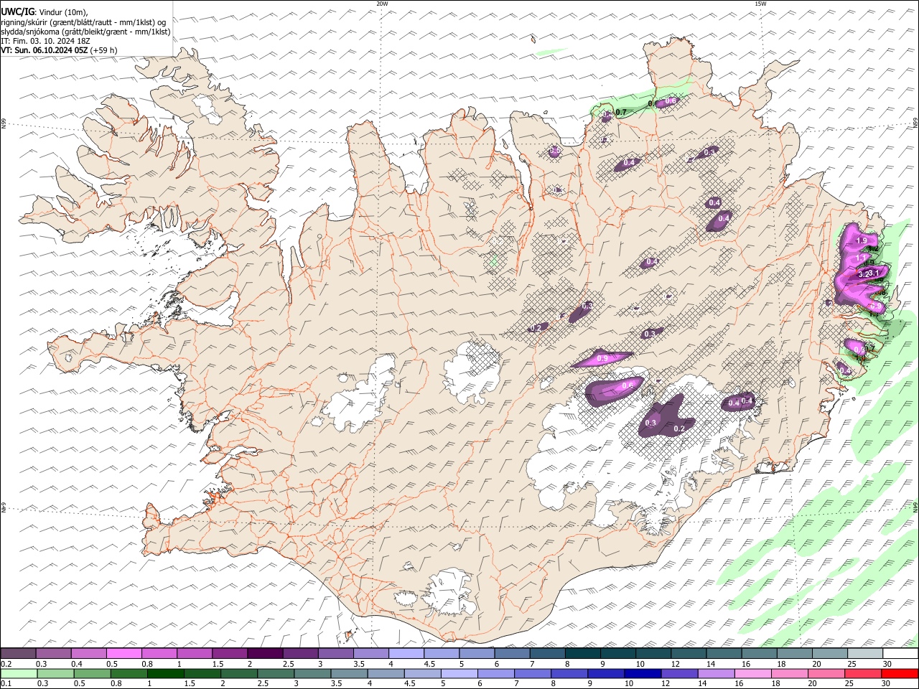Image resolution: width=919 pixels, height=689 pixels.
Task: Click the '1.9' snowfall value on east coast
Action: [862, 240]
